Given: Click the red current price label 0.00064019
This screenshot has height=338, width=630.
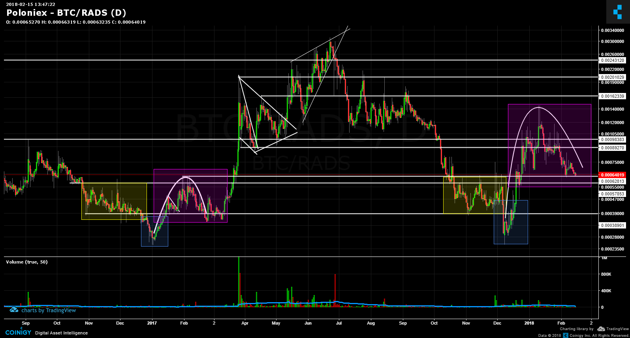Looking at the screenshot, I should coord(612,175).
